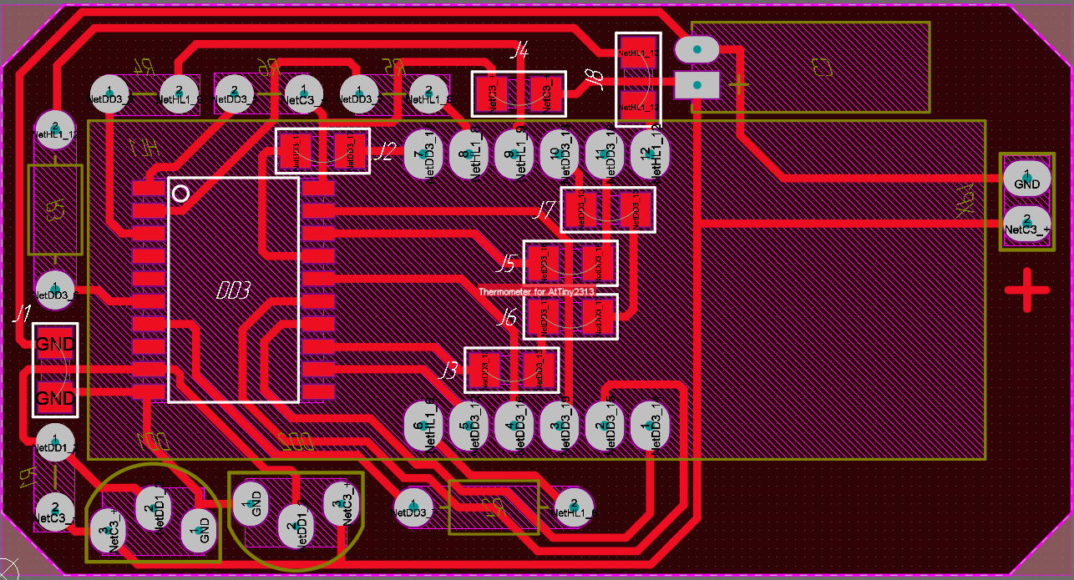This screenshot has width=1074, height=580.
Task: Select DD2 pad 2 labeled NetDD1_2
Action: click(296, 526)
